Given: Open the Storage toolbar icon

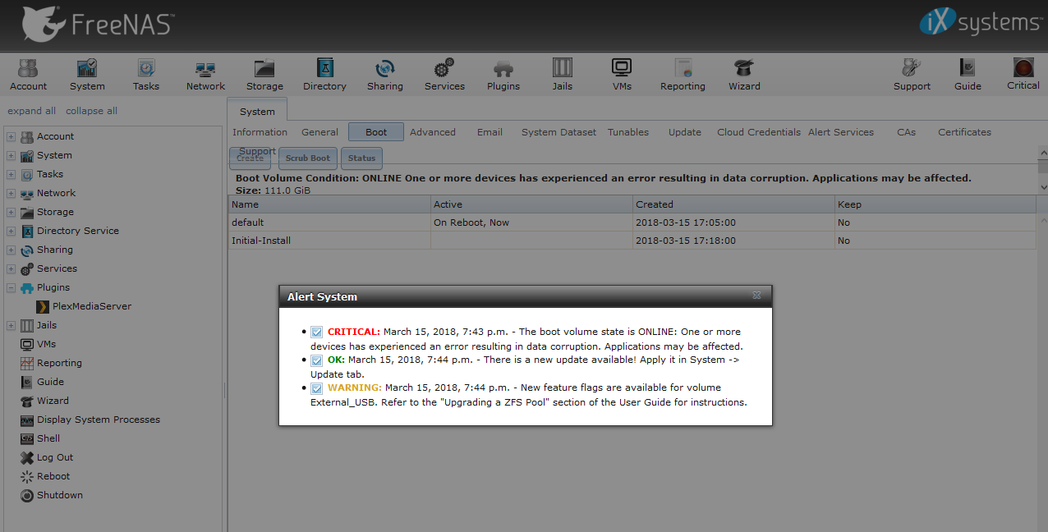Looking at the screenshot, I should 264,74.
